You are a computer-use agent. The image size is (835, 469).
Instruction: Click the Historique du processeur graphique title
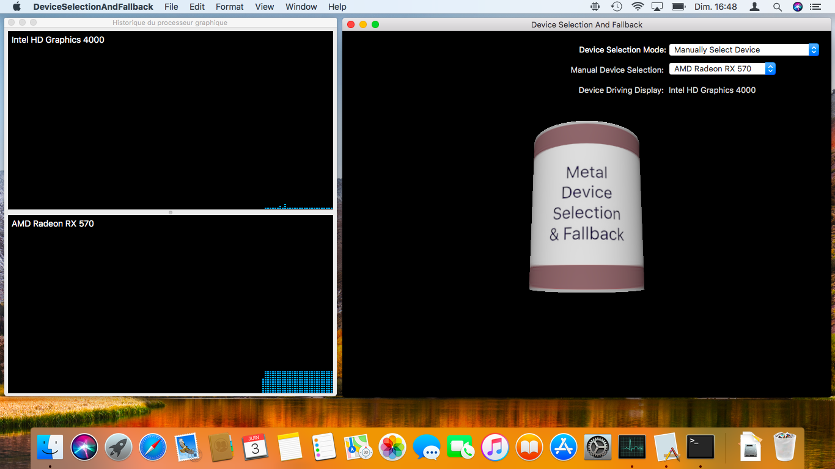(x=170, y=23)
